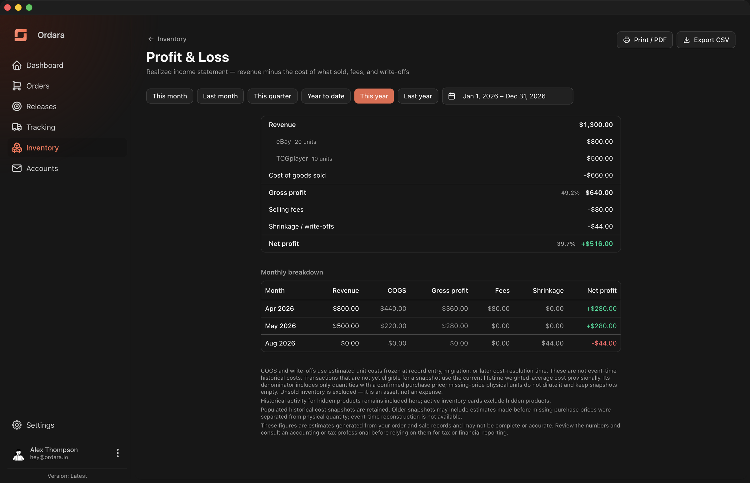Click the Print / PDF button
Screen dimensions: 750x483
[x=644, y=40]
